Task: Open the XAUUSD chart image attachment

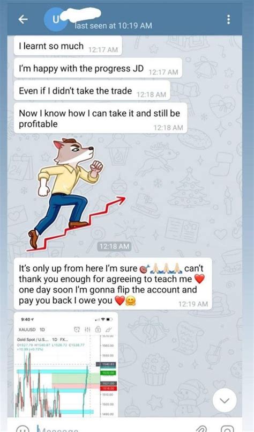Action: pos(66,364)
